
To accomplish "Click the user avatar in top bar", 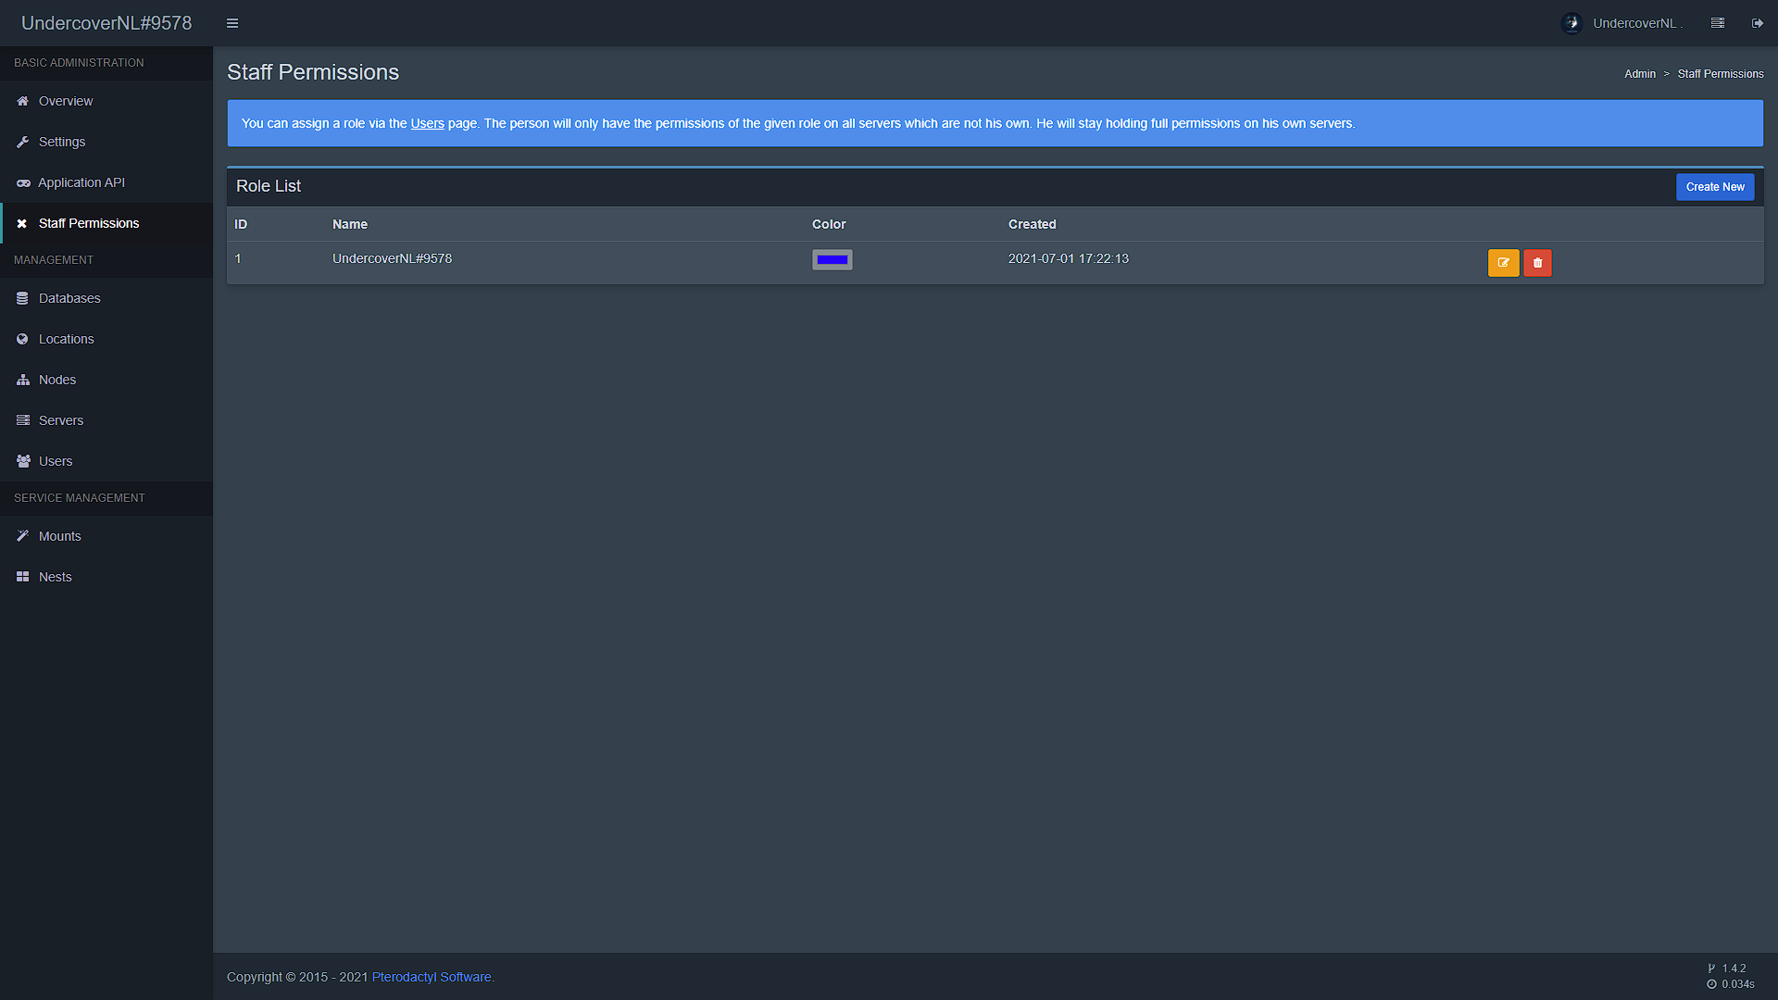I will tap(1571, 23).
